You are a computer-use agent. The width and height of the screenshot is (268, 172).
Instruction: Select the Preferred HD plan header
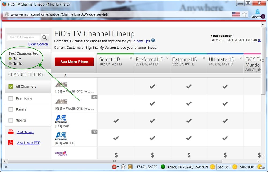[x=152, y=63]
